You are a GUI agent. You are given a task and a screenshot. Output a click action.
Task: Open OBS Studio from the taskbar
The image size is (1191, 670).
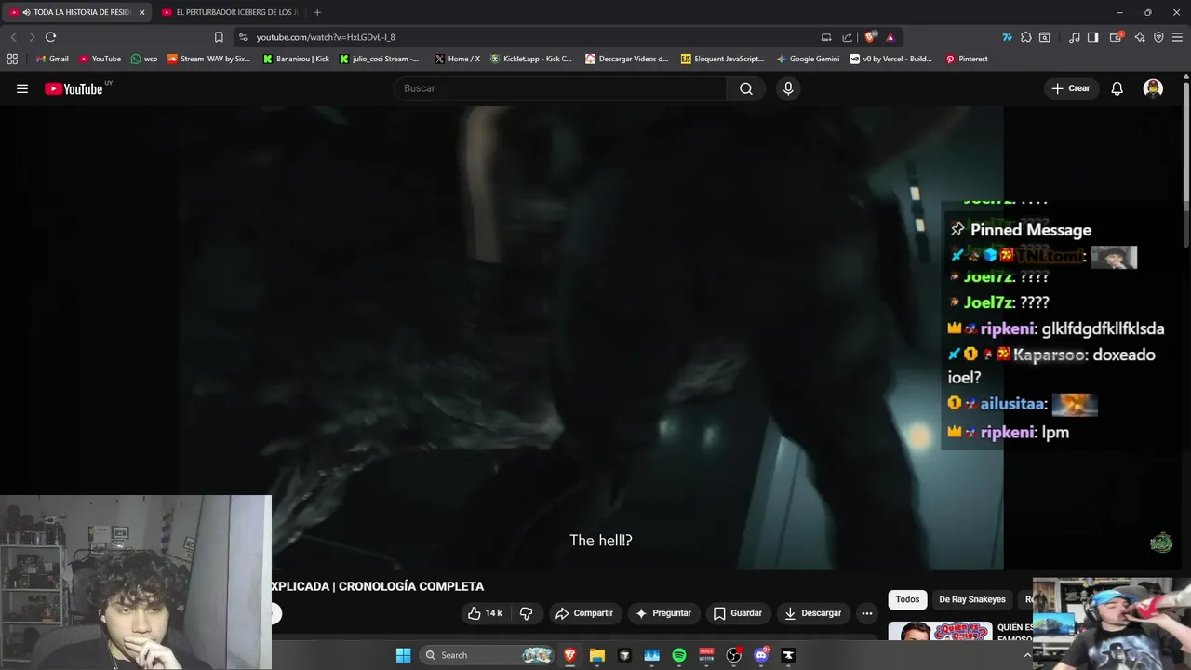[733, 655]
